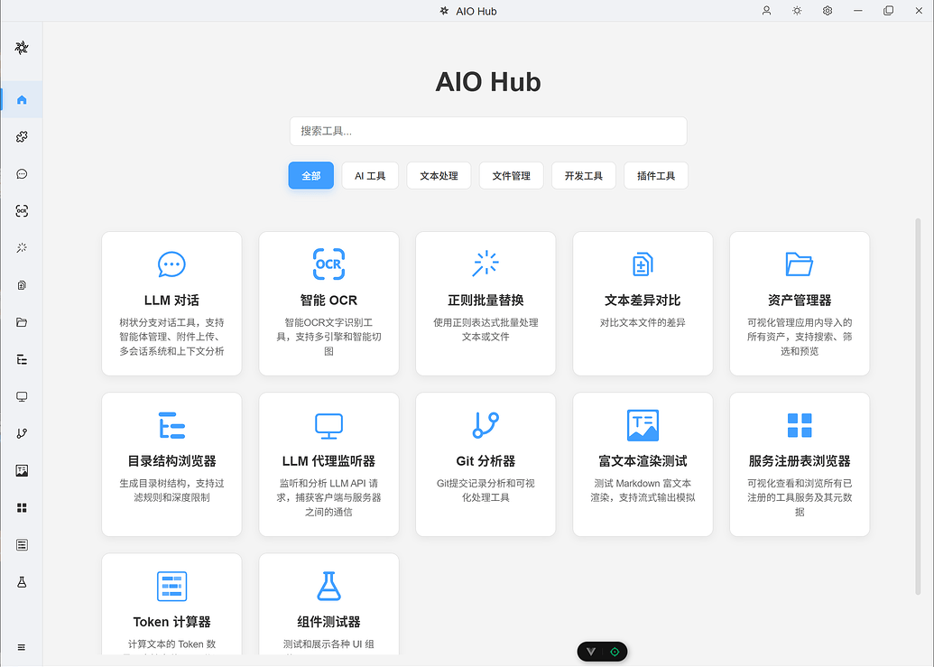Open the LLM 对话 card title
This screenshot has height=667, width=934.
171,301
